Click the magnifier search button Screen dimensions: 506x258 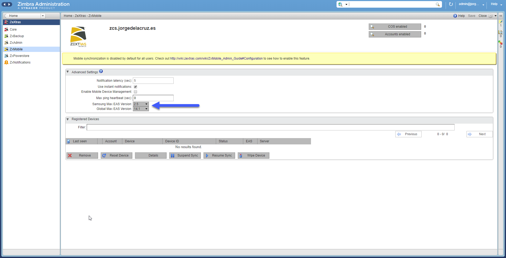(x=438, y=4)
